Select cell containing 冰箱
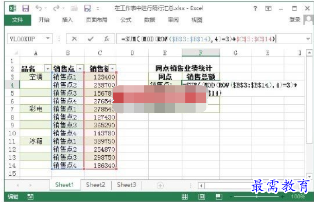This screenshot has width=314, height=202. 36,141
